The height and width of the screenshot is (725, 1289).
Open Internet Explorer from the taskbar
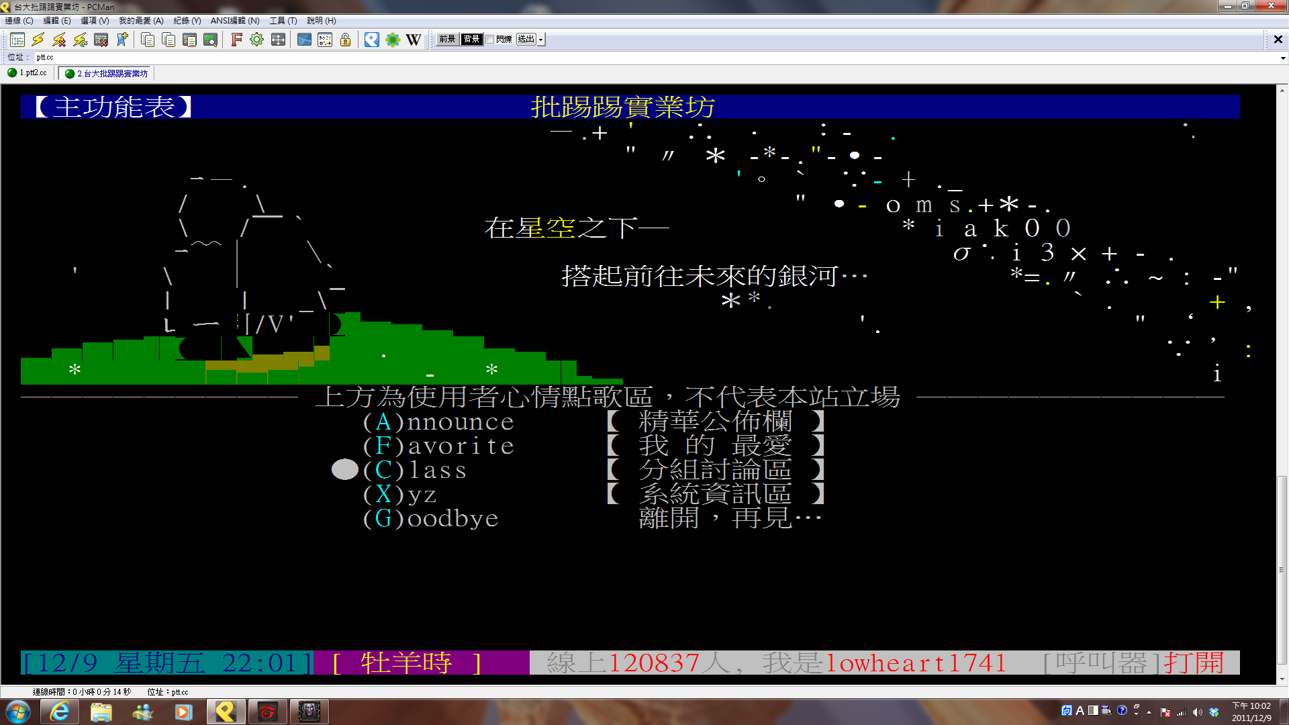pyautogui.click(x=60, y=712)
